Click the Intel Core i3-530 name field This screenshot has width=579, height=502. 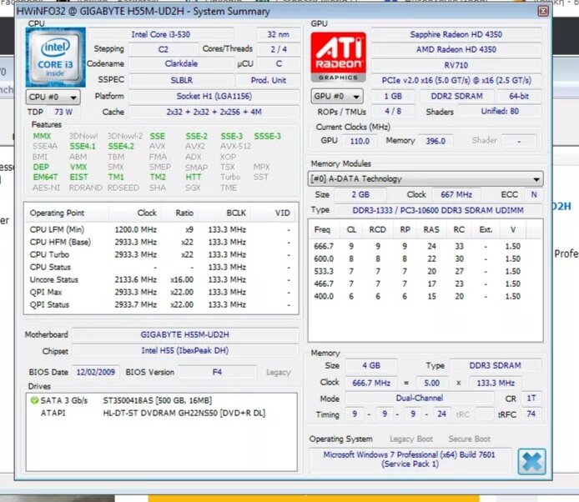[x=161, y=34]
